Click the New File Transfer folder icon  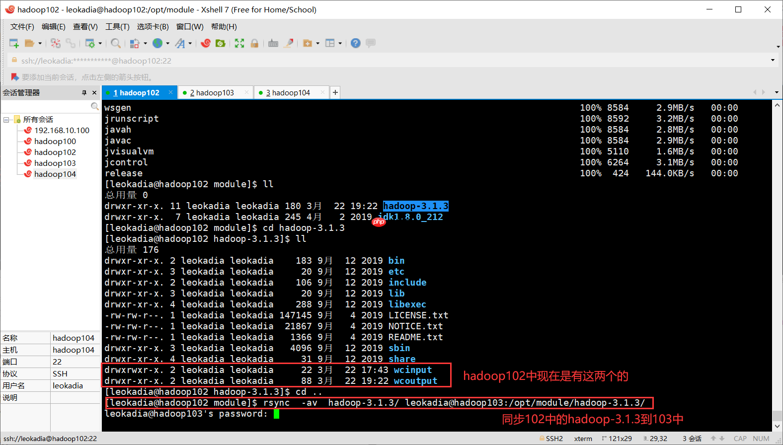(308, 43)
